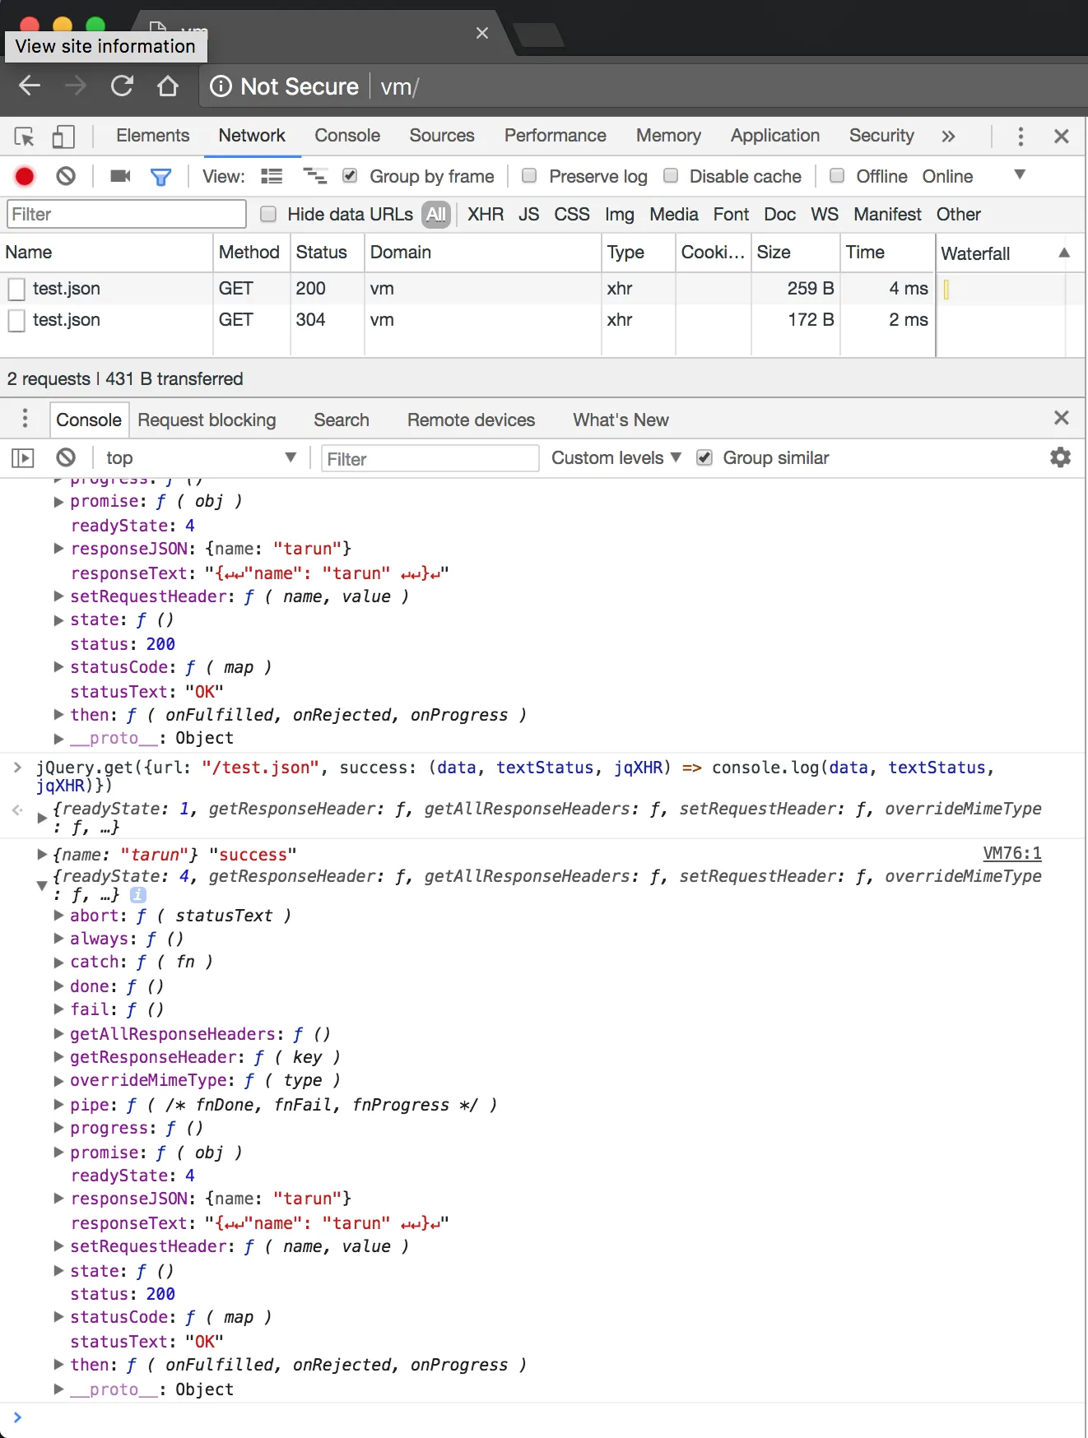Expand the responseJSON property under Request blocking tab
Screen dimensions: 1088x1438
[x=58, y=548]
